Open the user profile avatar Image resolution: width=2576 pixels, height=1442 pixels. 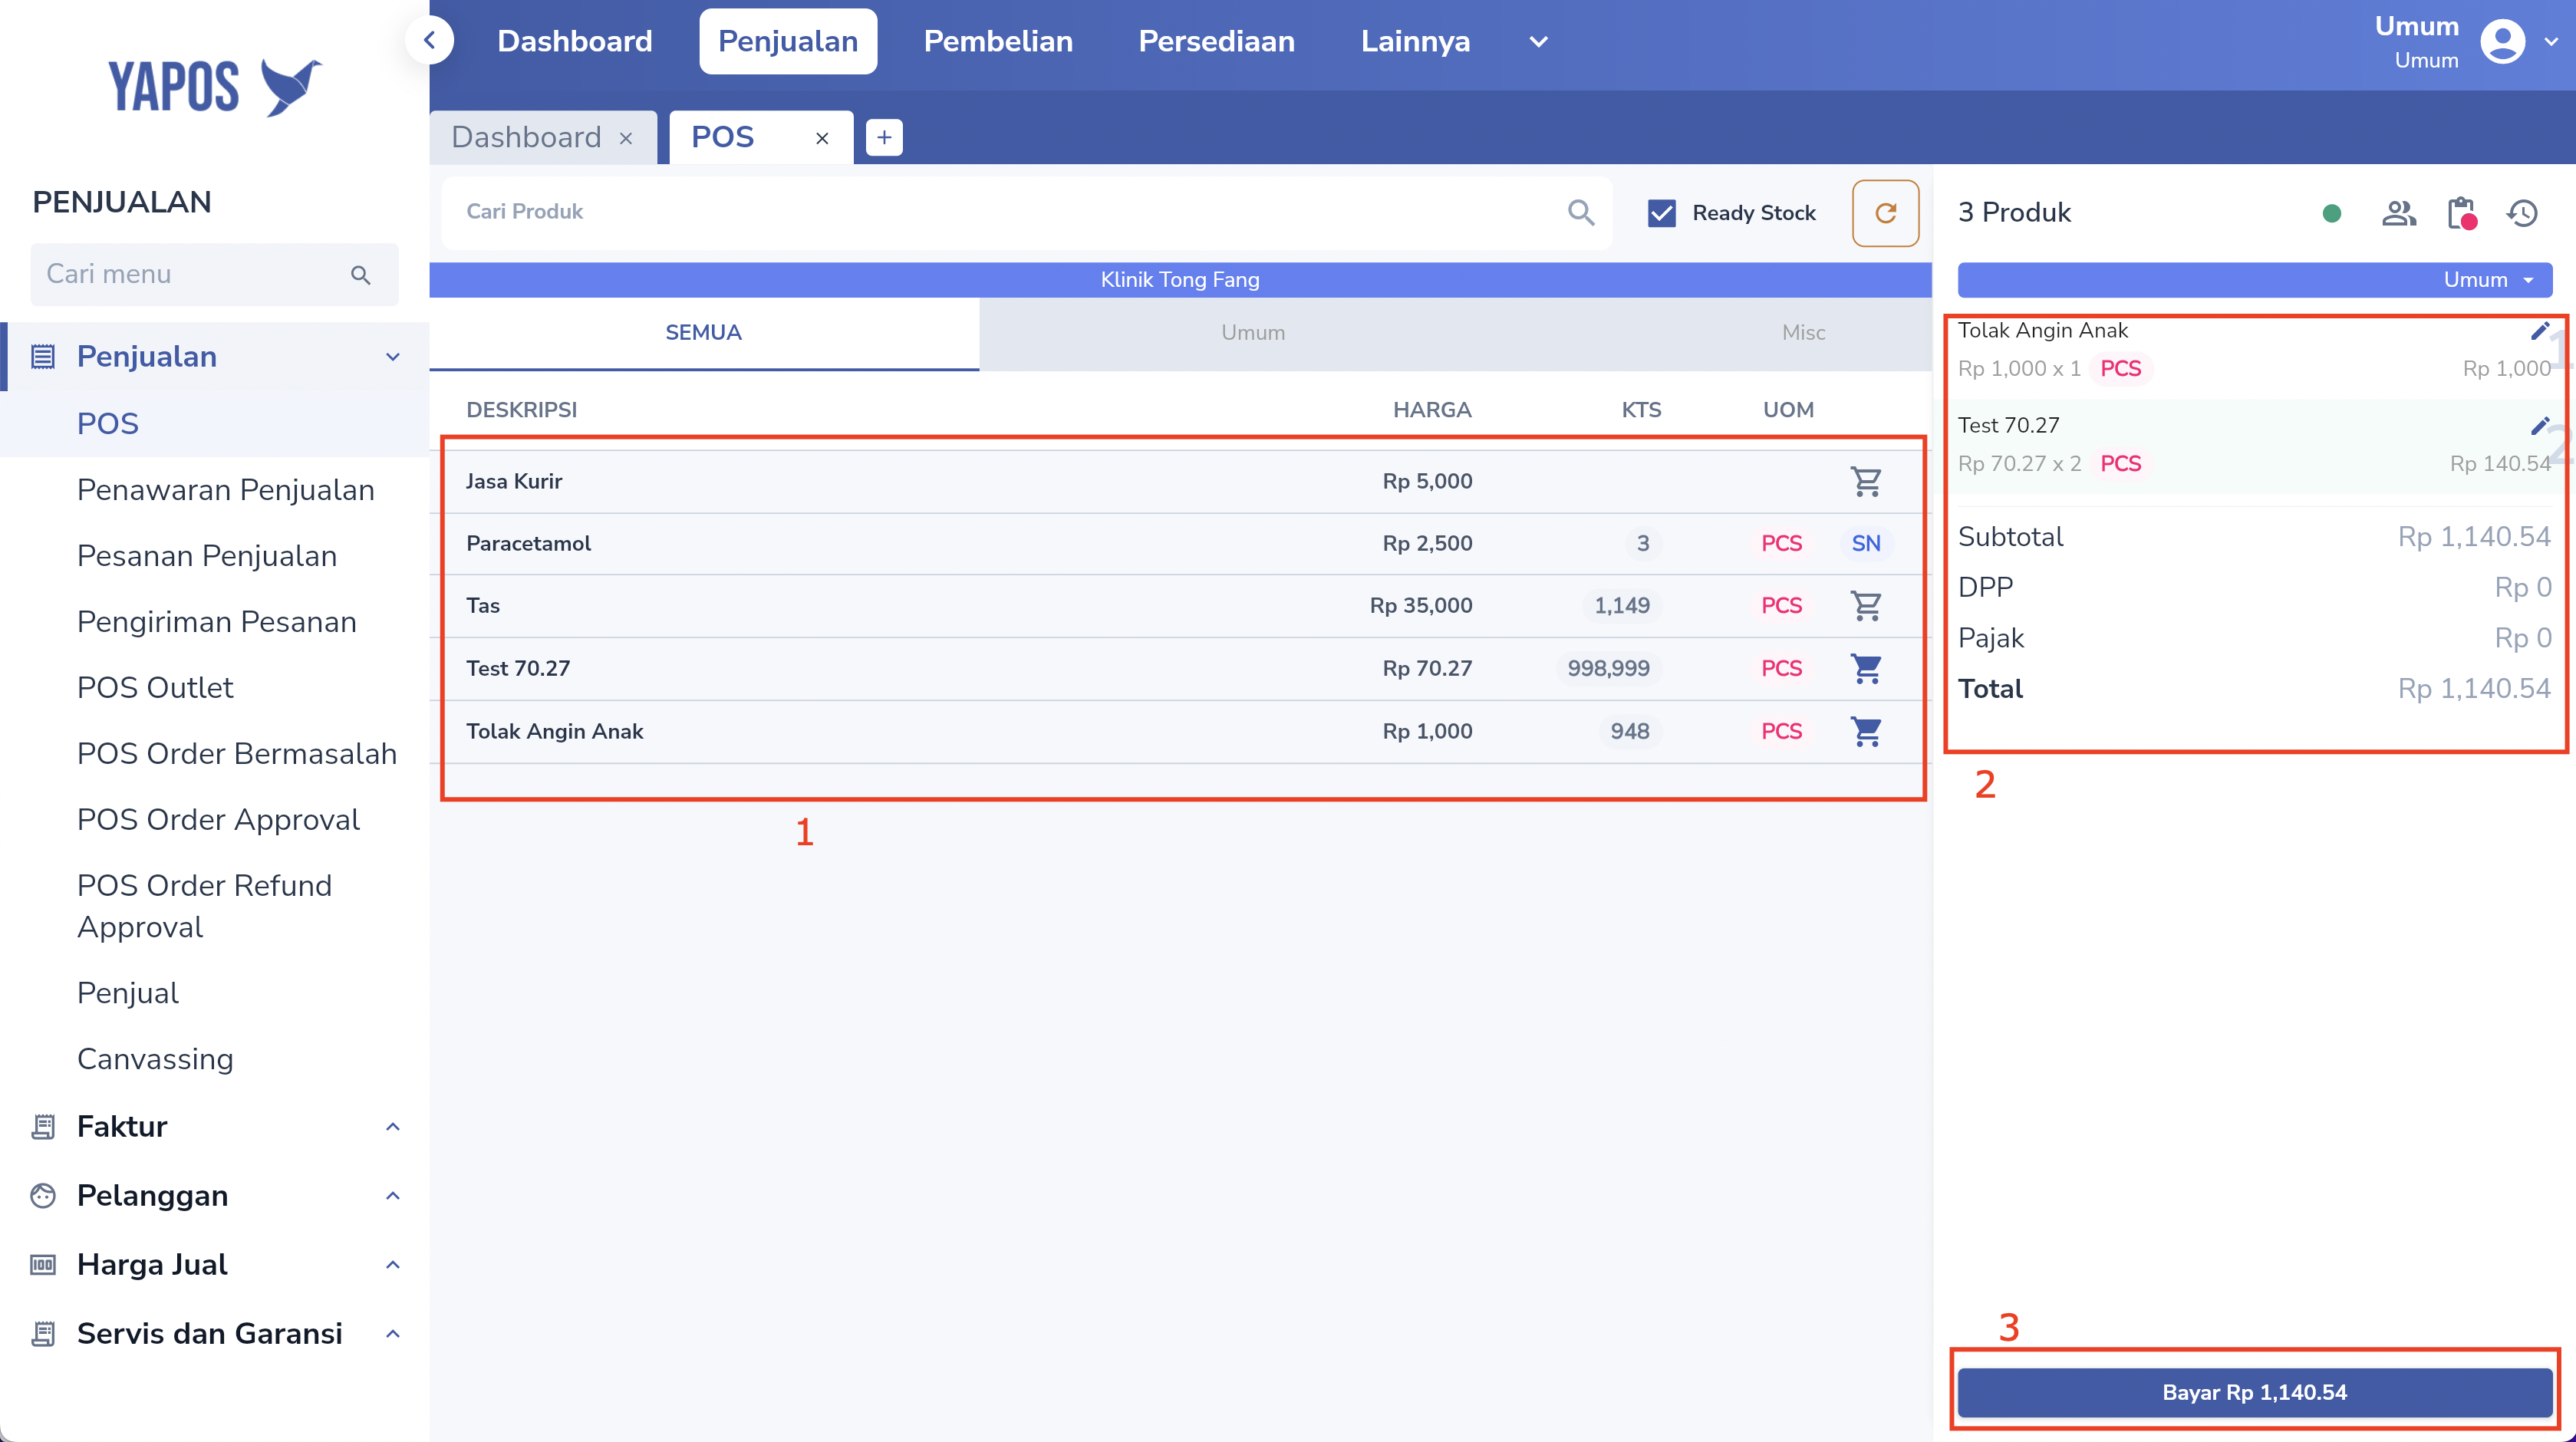coord(2503,42)
